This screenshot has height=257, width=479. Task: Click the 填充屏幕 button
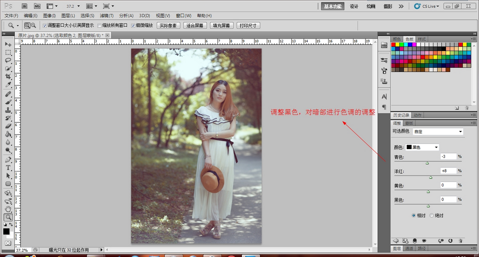(221, 26)
